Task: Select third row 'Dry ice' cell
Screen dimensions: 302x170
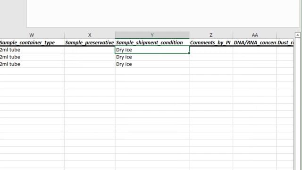Action: pos(152,64)
